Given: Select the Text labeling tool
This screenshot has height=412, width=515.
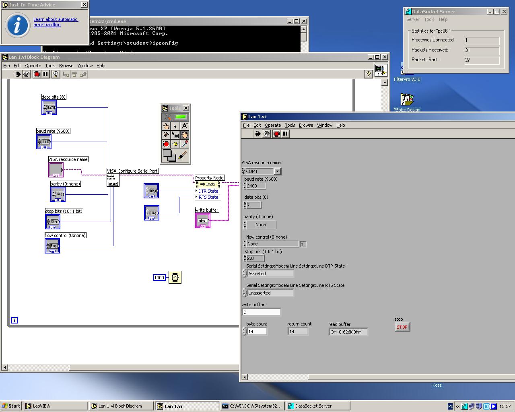Looking at the screenshot, I should [185, 126].
